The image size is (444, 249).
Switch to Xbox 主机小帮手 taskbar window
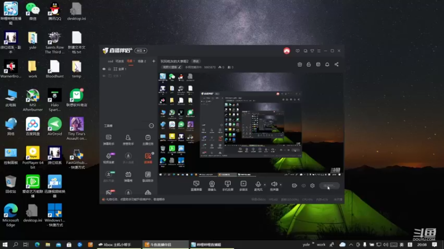click(x=118, y=245)
